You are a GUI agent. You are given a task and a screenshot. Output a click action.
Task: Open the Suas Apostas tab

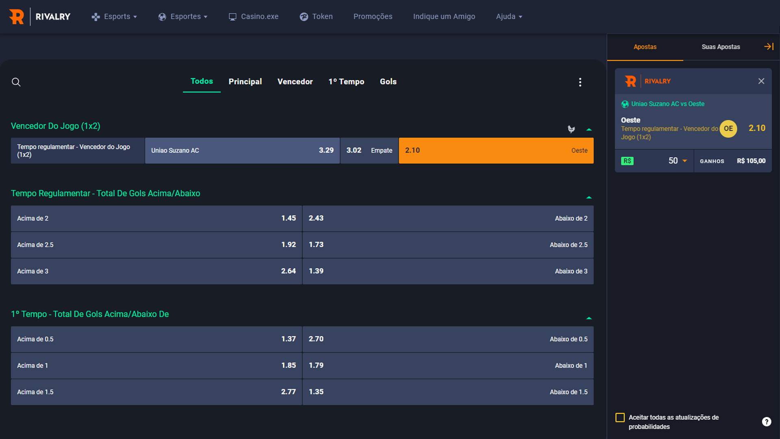[721, 47]
